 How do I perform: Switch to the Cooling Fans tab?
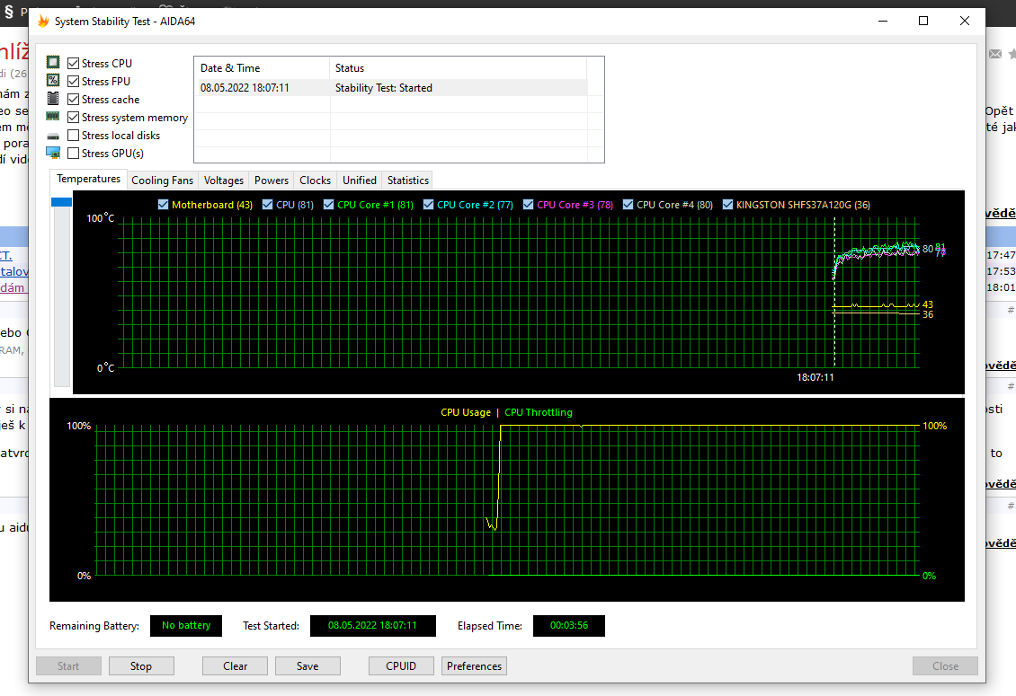tap(162, 181)
